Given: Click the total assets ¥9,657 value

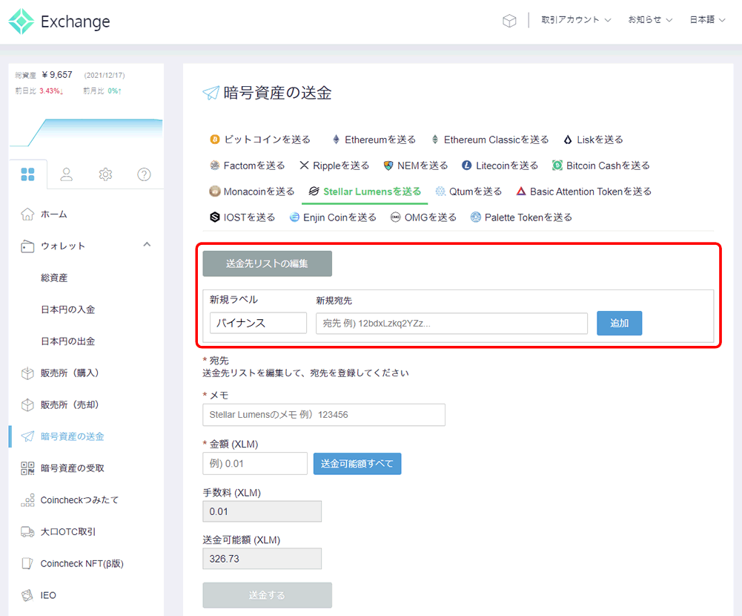Looking at the screenshot, I should click(x=57, y=75).
